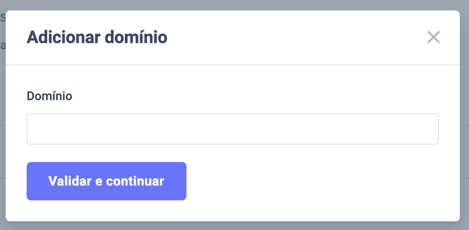
Task: Click the dimmed backdrop outside the dialog
Action: coord(464,131)
